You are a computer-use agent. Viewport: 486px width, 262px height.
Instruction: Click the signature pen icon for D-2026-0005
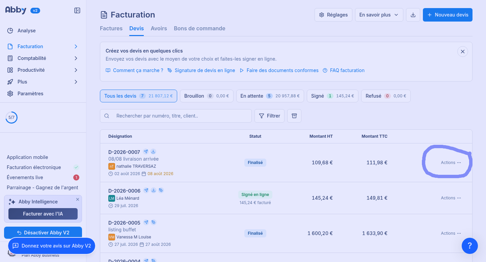tap(154, 222)
